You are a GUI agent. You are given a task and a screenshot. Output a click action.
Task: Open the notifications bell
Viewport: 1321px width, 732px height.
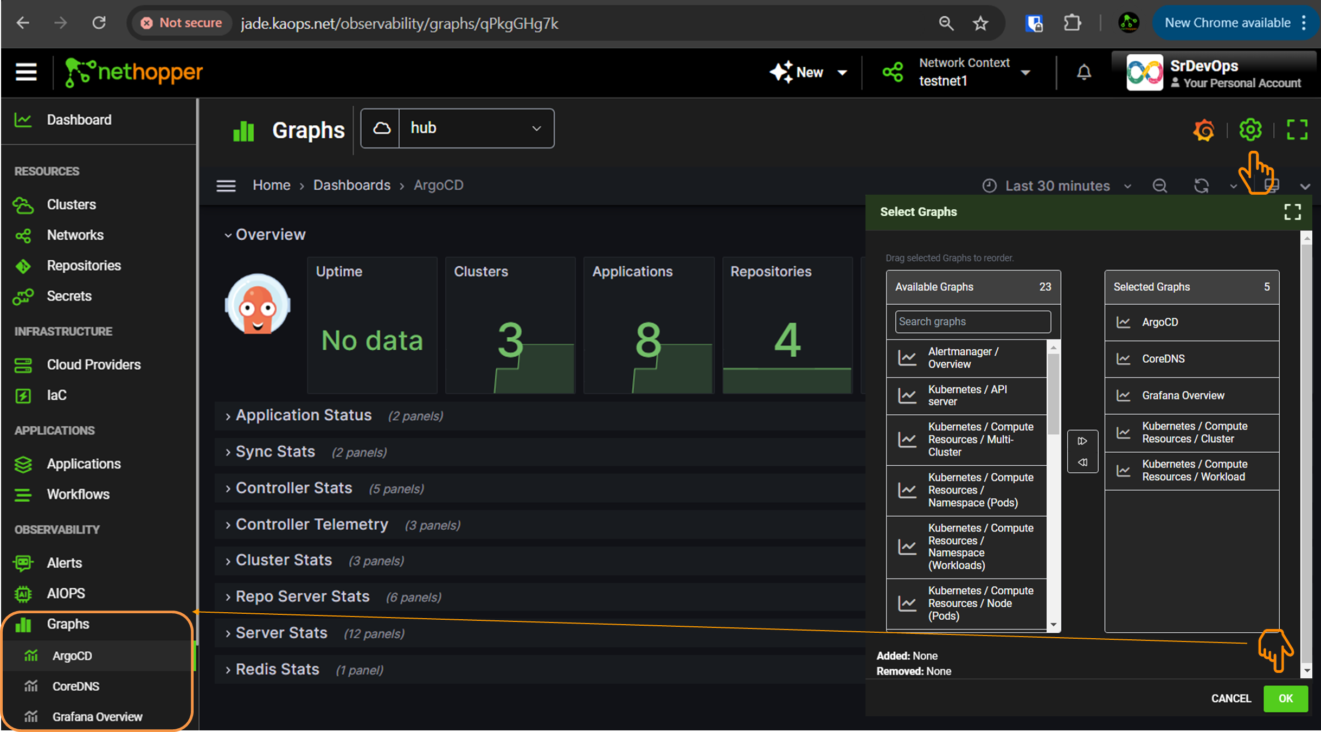[x=1083, y=72]
